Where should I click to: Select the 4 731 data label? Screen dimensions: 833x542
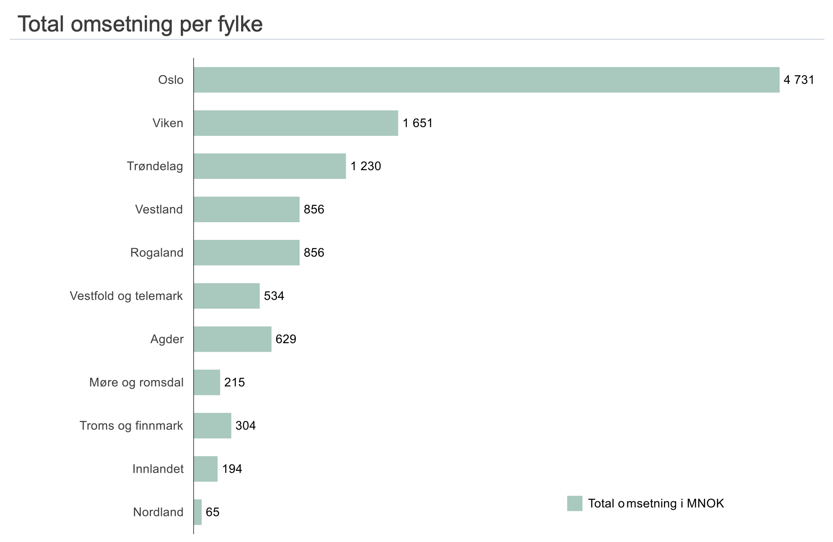click(x=799, y=80)
